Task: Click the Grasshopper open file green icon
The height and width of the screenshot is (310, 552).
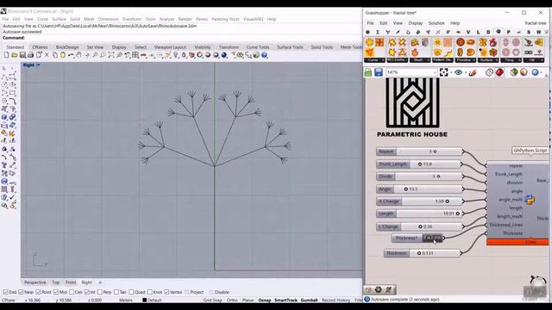Action: [x=368, y=72]
